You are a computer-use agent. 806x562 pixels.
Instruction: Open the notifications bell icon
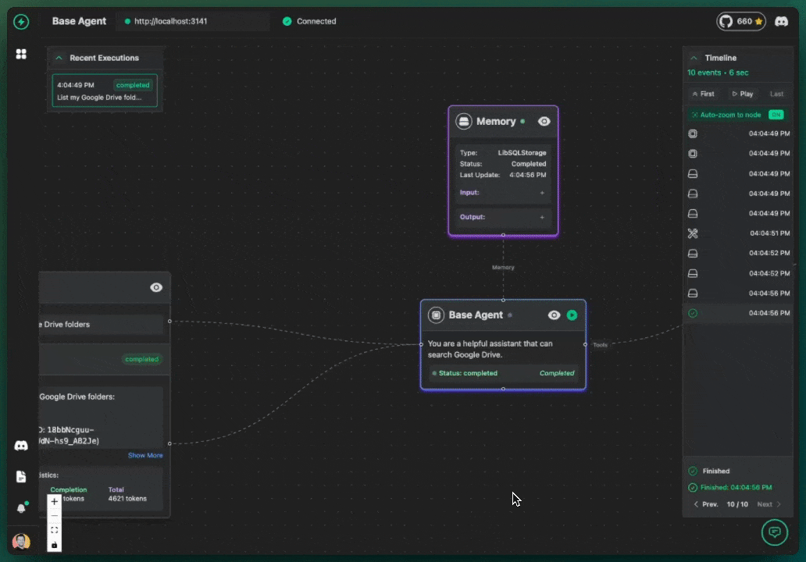coord(21,508)
